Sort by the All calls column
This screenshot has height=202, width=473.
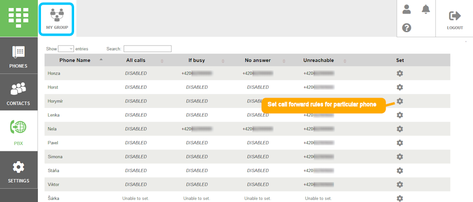click(x=136, y=60)
